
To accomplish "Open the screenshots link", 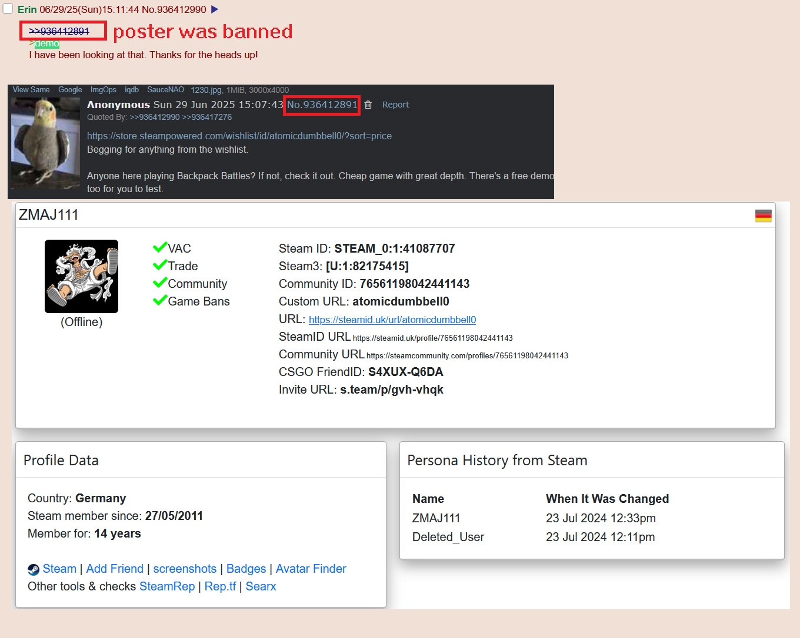I will coord(185,569).
